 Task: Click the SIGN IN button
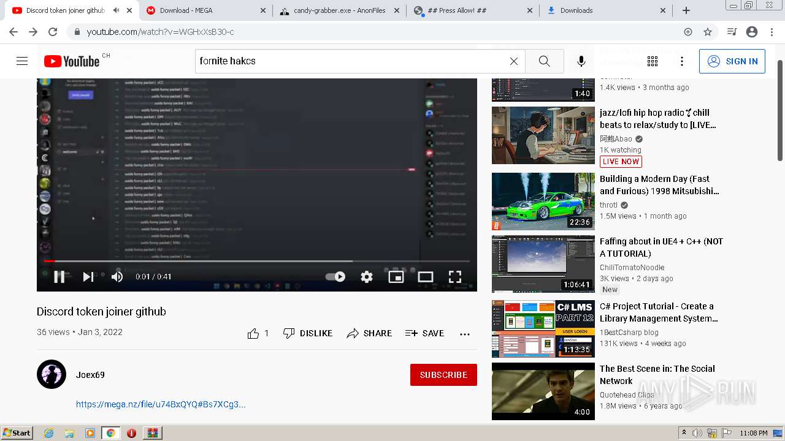[x=732, y=61]
